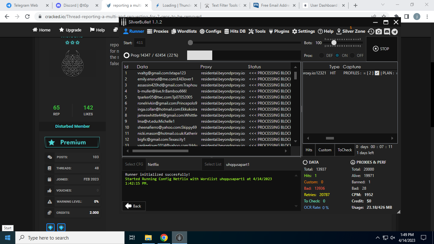Click the Bots count slider handle

tap(334, 43)
